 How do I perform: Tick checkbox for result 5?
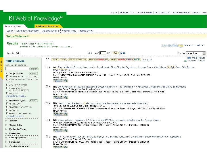click(x=47, y=136)
